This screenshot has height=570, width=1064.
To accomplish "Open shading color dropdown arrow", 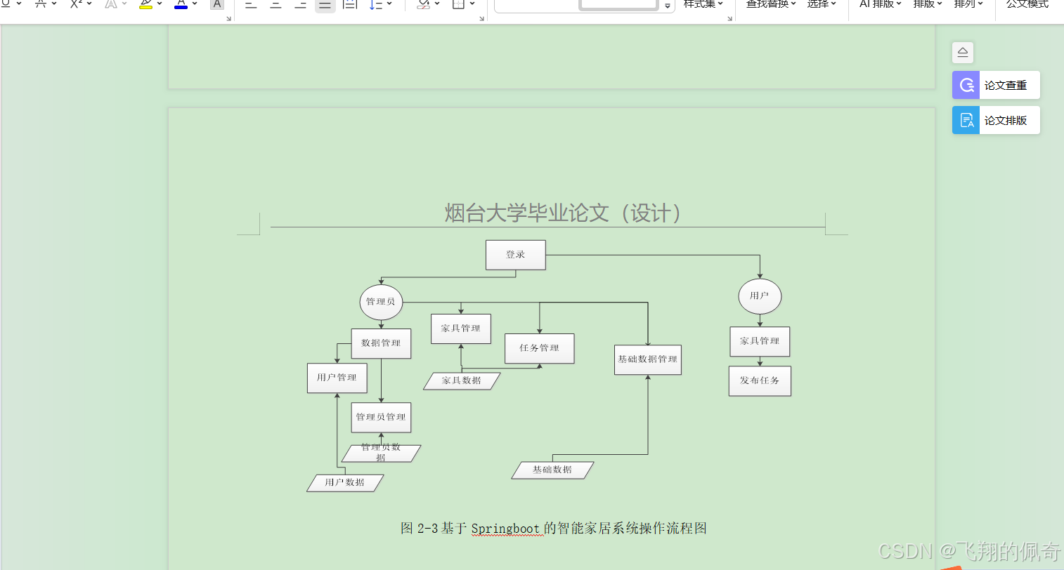I will click(437, 4).
